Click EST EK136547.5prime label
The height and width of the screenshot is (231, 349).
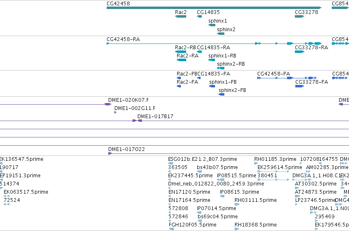click(22, 159)
